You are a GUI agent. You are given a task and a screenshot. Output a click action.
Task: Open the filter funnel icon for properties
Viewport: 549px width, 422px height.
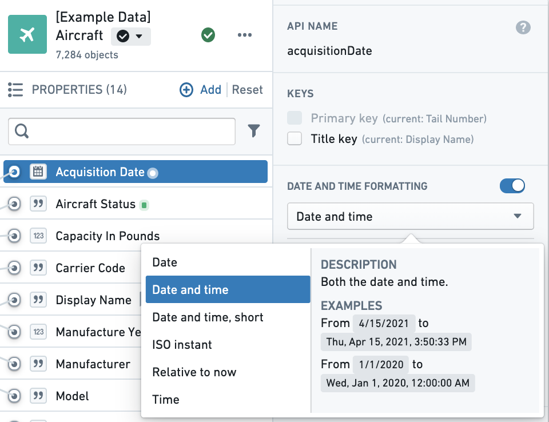(254, 130)
